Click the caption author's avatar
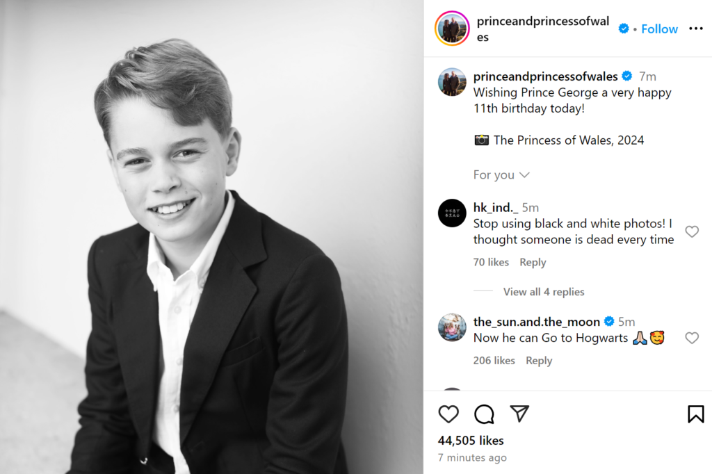The image size is (712, 474). pyautogui.click(x=452, y=82)
